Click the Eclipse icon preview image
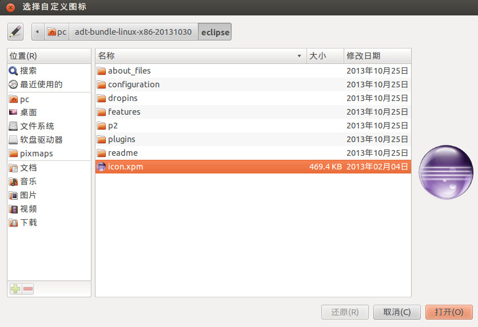 pos(445,172)
